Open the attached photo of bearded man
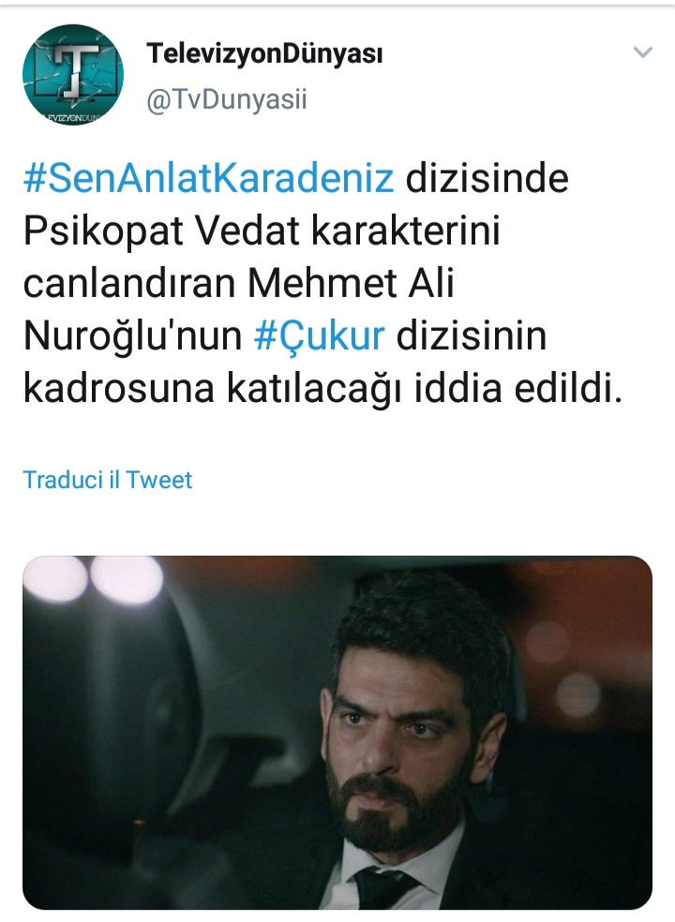This screenshot has width=675, height=922. click(337, 733)
